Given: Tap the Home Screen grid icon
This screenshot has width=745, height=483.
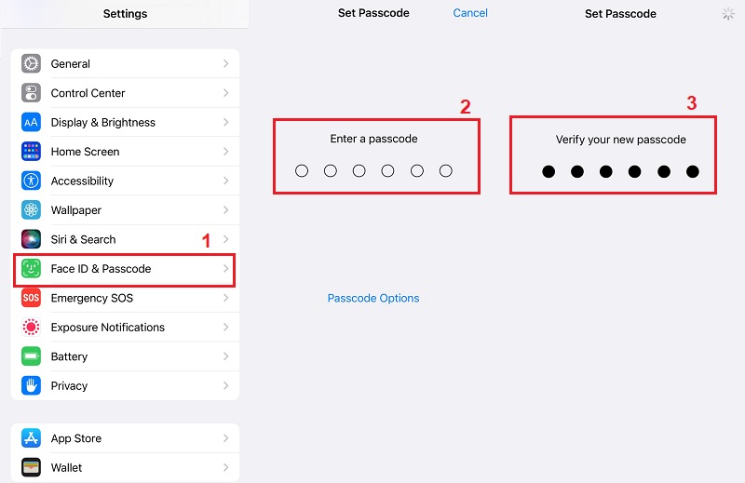Looking at the screenshot, I should pyautogui.click(x=32, y=152).
